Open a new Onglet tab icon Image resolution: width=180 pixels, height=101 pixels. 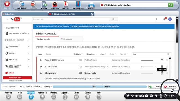click(x=44, y=4)
